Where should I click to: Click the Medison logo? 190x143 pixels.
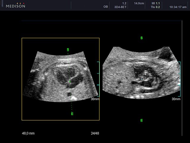coord(15,6)
